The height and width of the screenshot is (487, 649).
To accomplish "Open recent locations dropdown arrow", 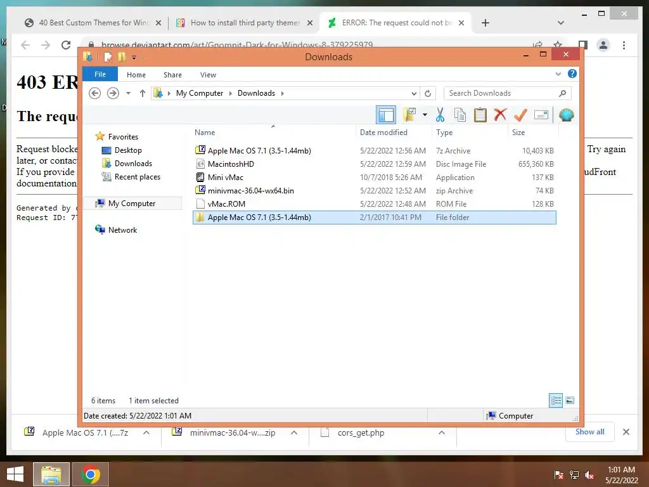I will [128, 93].
